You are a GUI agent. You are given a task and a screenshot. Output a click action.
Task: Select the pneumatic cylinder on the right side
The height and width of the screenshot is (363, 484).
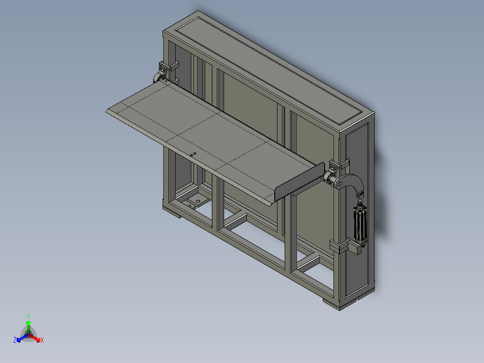pos(360,224)
